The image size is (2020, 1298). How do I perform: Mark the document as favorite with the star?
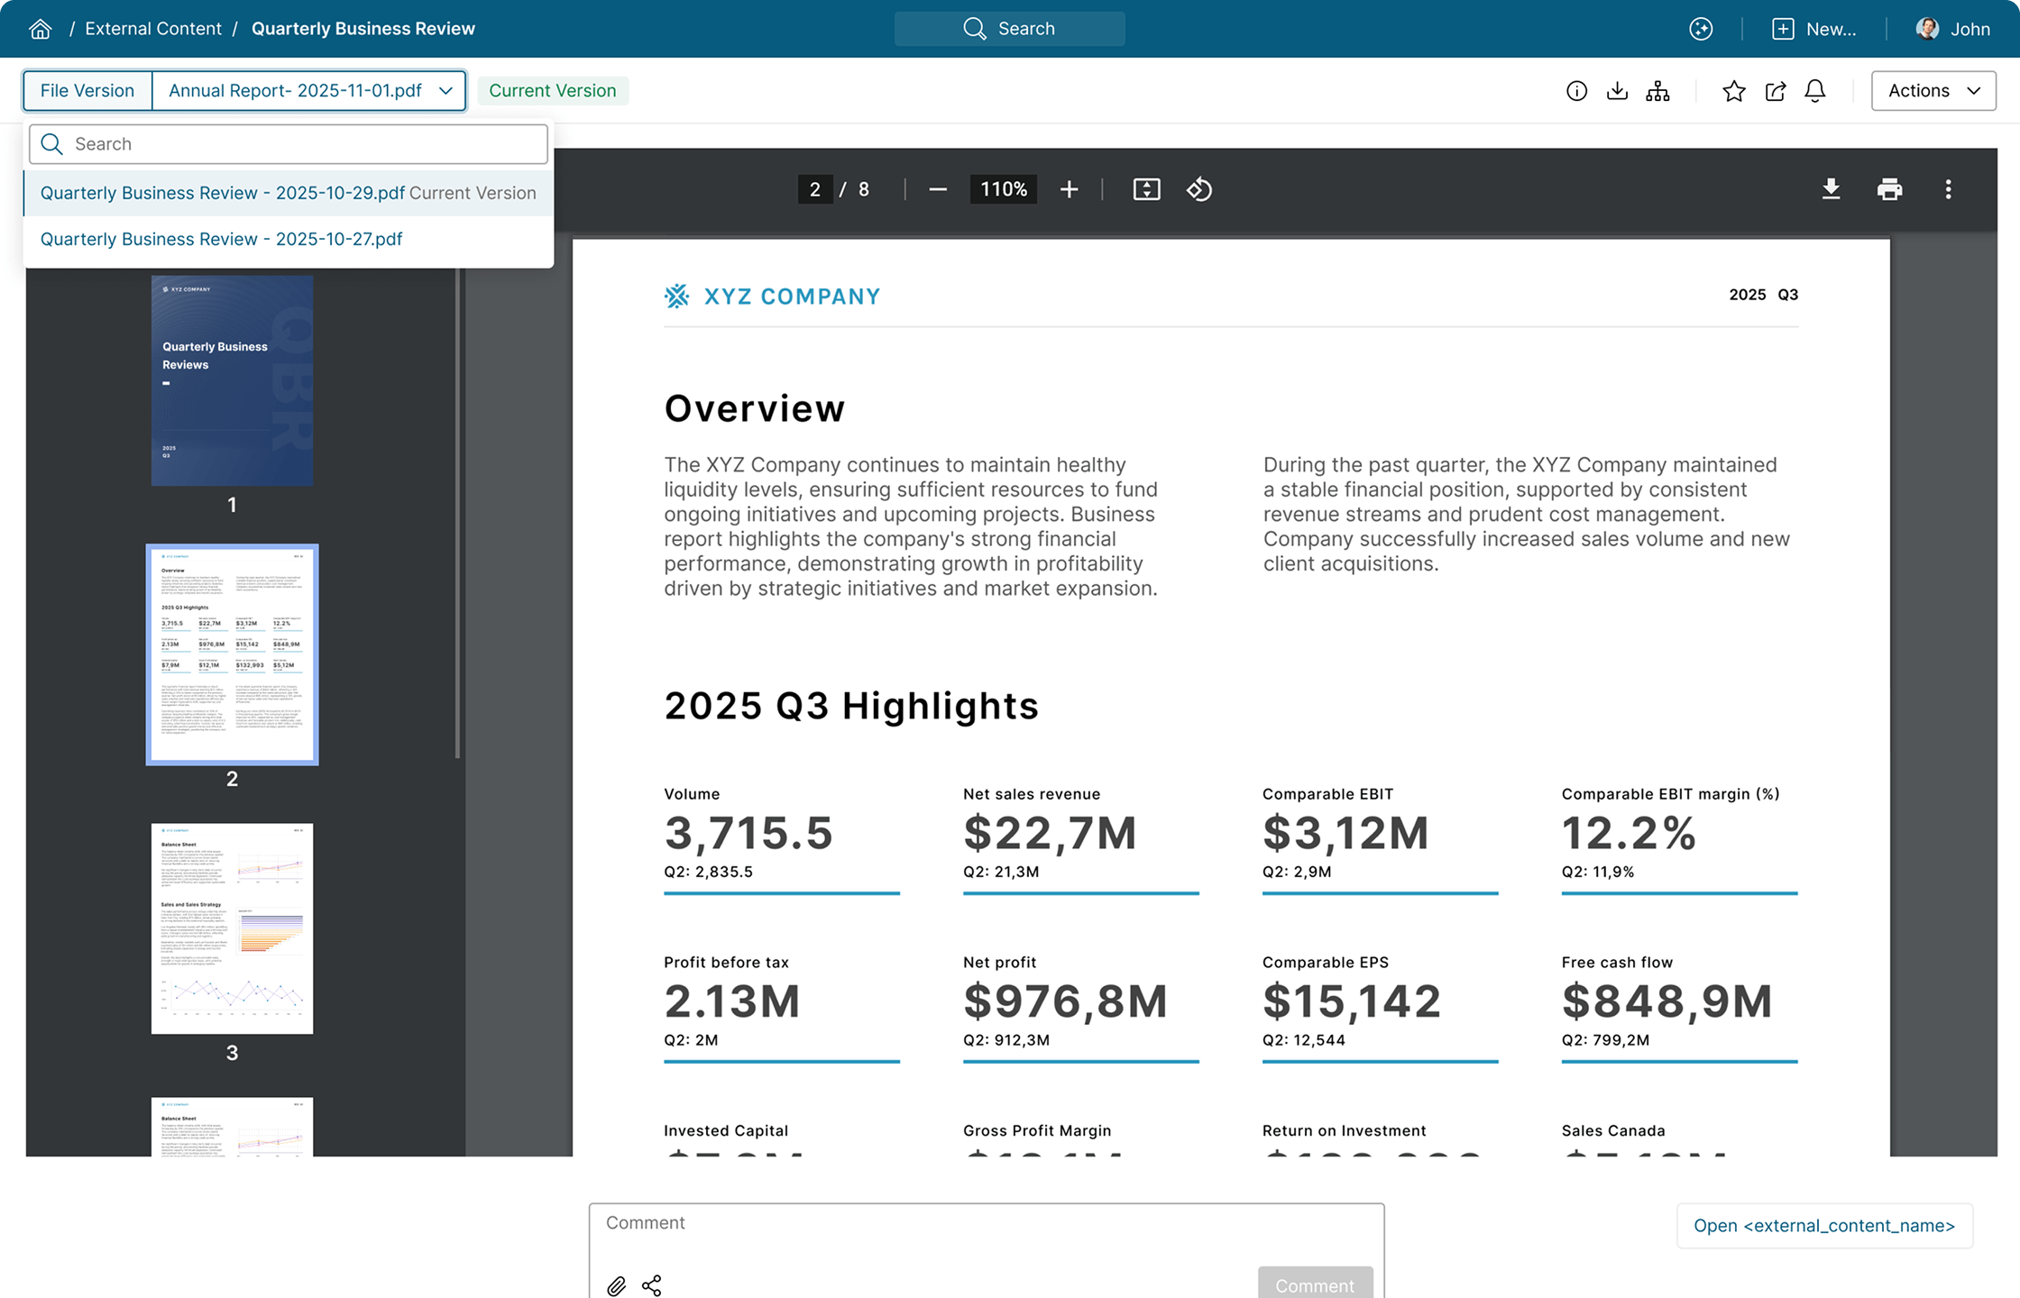coord(1733,90)
